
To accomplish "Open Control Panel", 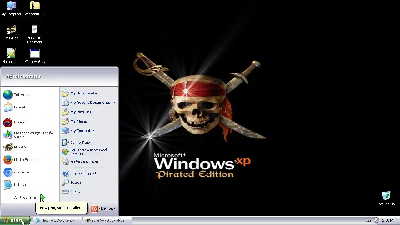I will click(x=89, y=142).
